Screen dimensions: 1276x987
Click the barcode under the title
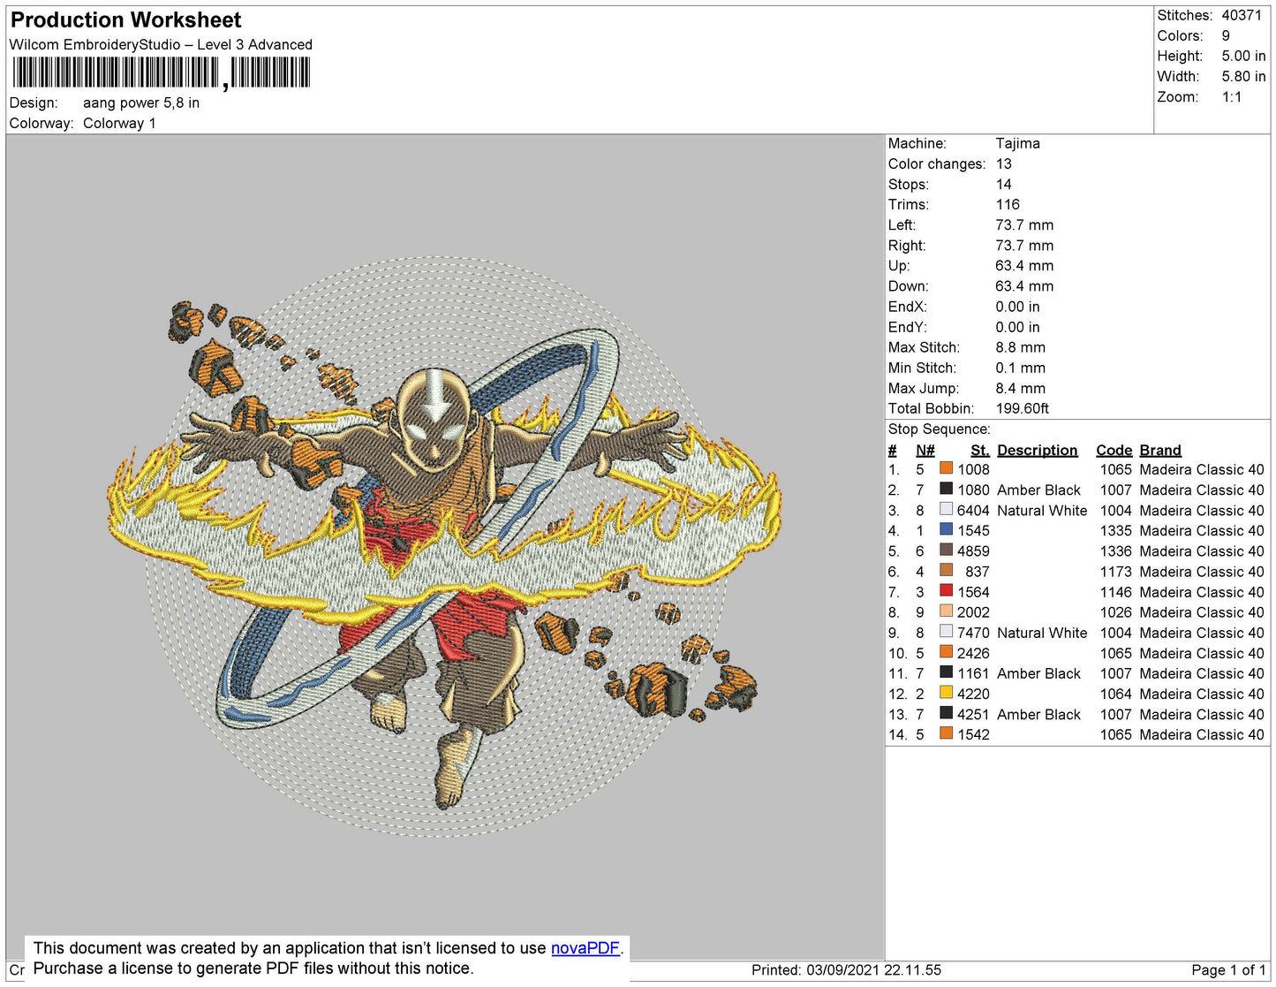click(161, 72)
